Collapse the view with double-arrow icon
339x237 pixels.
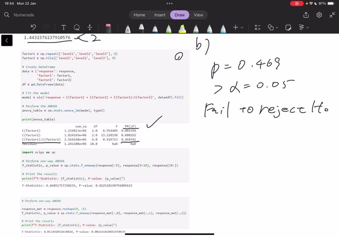point(332,15)
